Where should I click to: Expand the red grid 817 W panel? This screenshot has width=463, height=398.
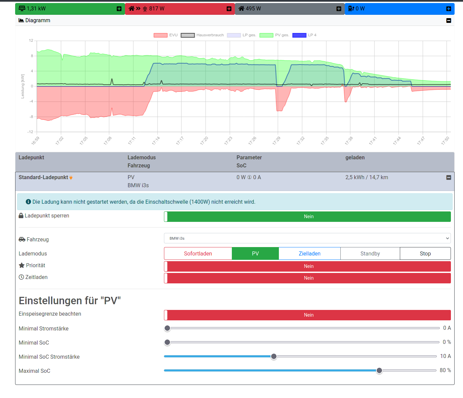229,9
